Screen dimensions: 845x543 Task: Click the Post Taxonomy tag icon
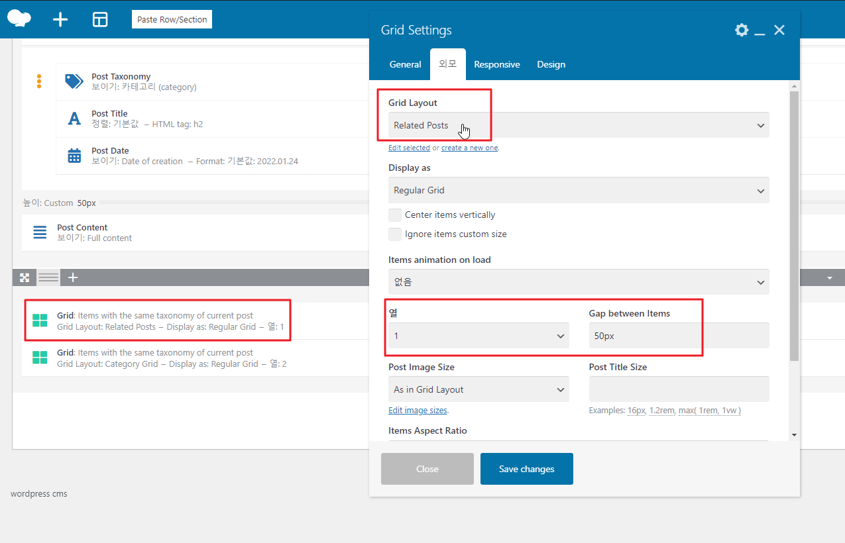pyautogui.click(x=74, y=81)
